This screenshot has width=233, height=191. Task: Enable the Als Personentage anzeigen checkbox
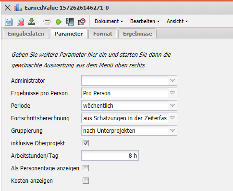86,168
